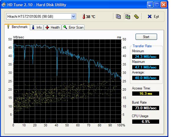The image size is (189, 137).
Task: Click the Maximum label
Action: pos(139,62)
